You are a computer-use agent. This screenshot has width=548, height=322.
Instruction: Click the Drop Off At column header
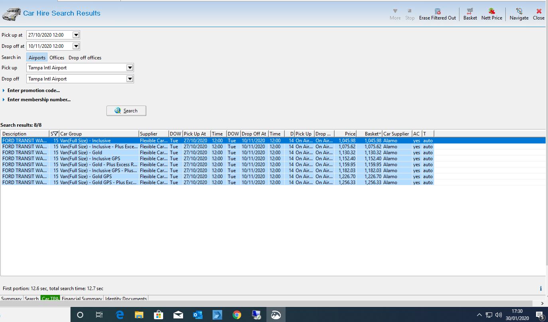point(254,134)
